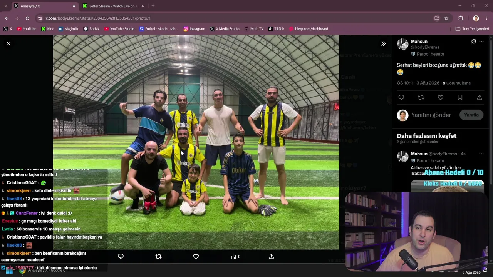Image resolution: width=493 pixels, height=277 pixels.
Task: Open the YouTube Studio bookmark
Action: point(119,29)
